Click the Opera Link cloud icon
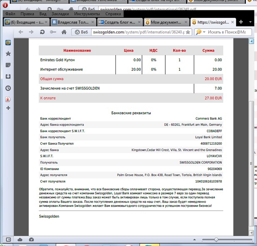This screenshot has height=246, width=257. pos(20,240)
